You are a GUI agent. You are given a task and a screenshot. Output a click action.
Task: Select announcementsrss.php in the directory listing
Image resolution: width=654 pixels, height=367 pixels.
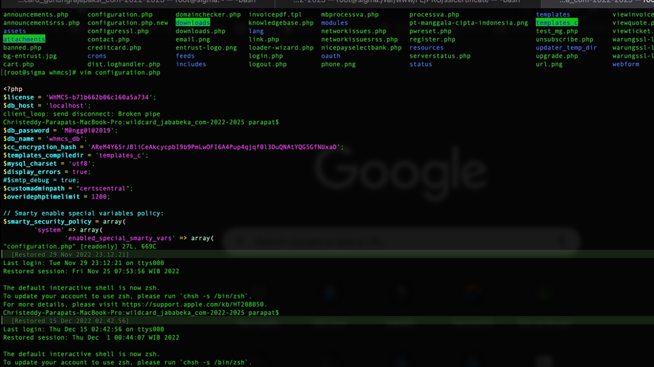42,23
